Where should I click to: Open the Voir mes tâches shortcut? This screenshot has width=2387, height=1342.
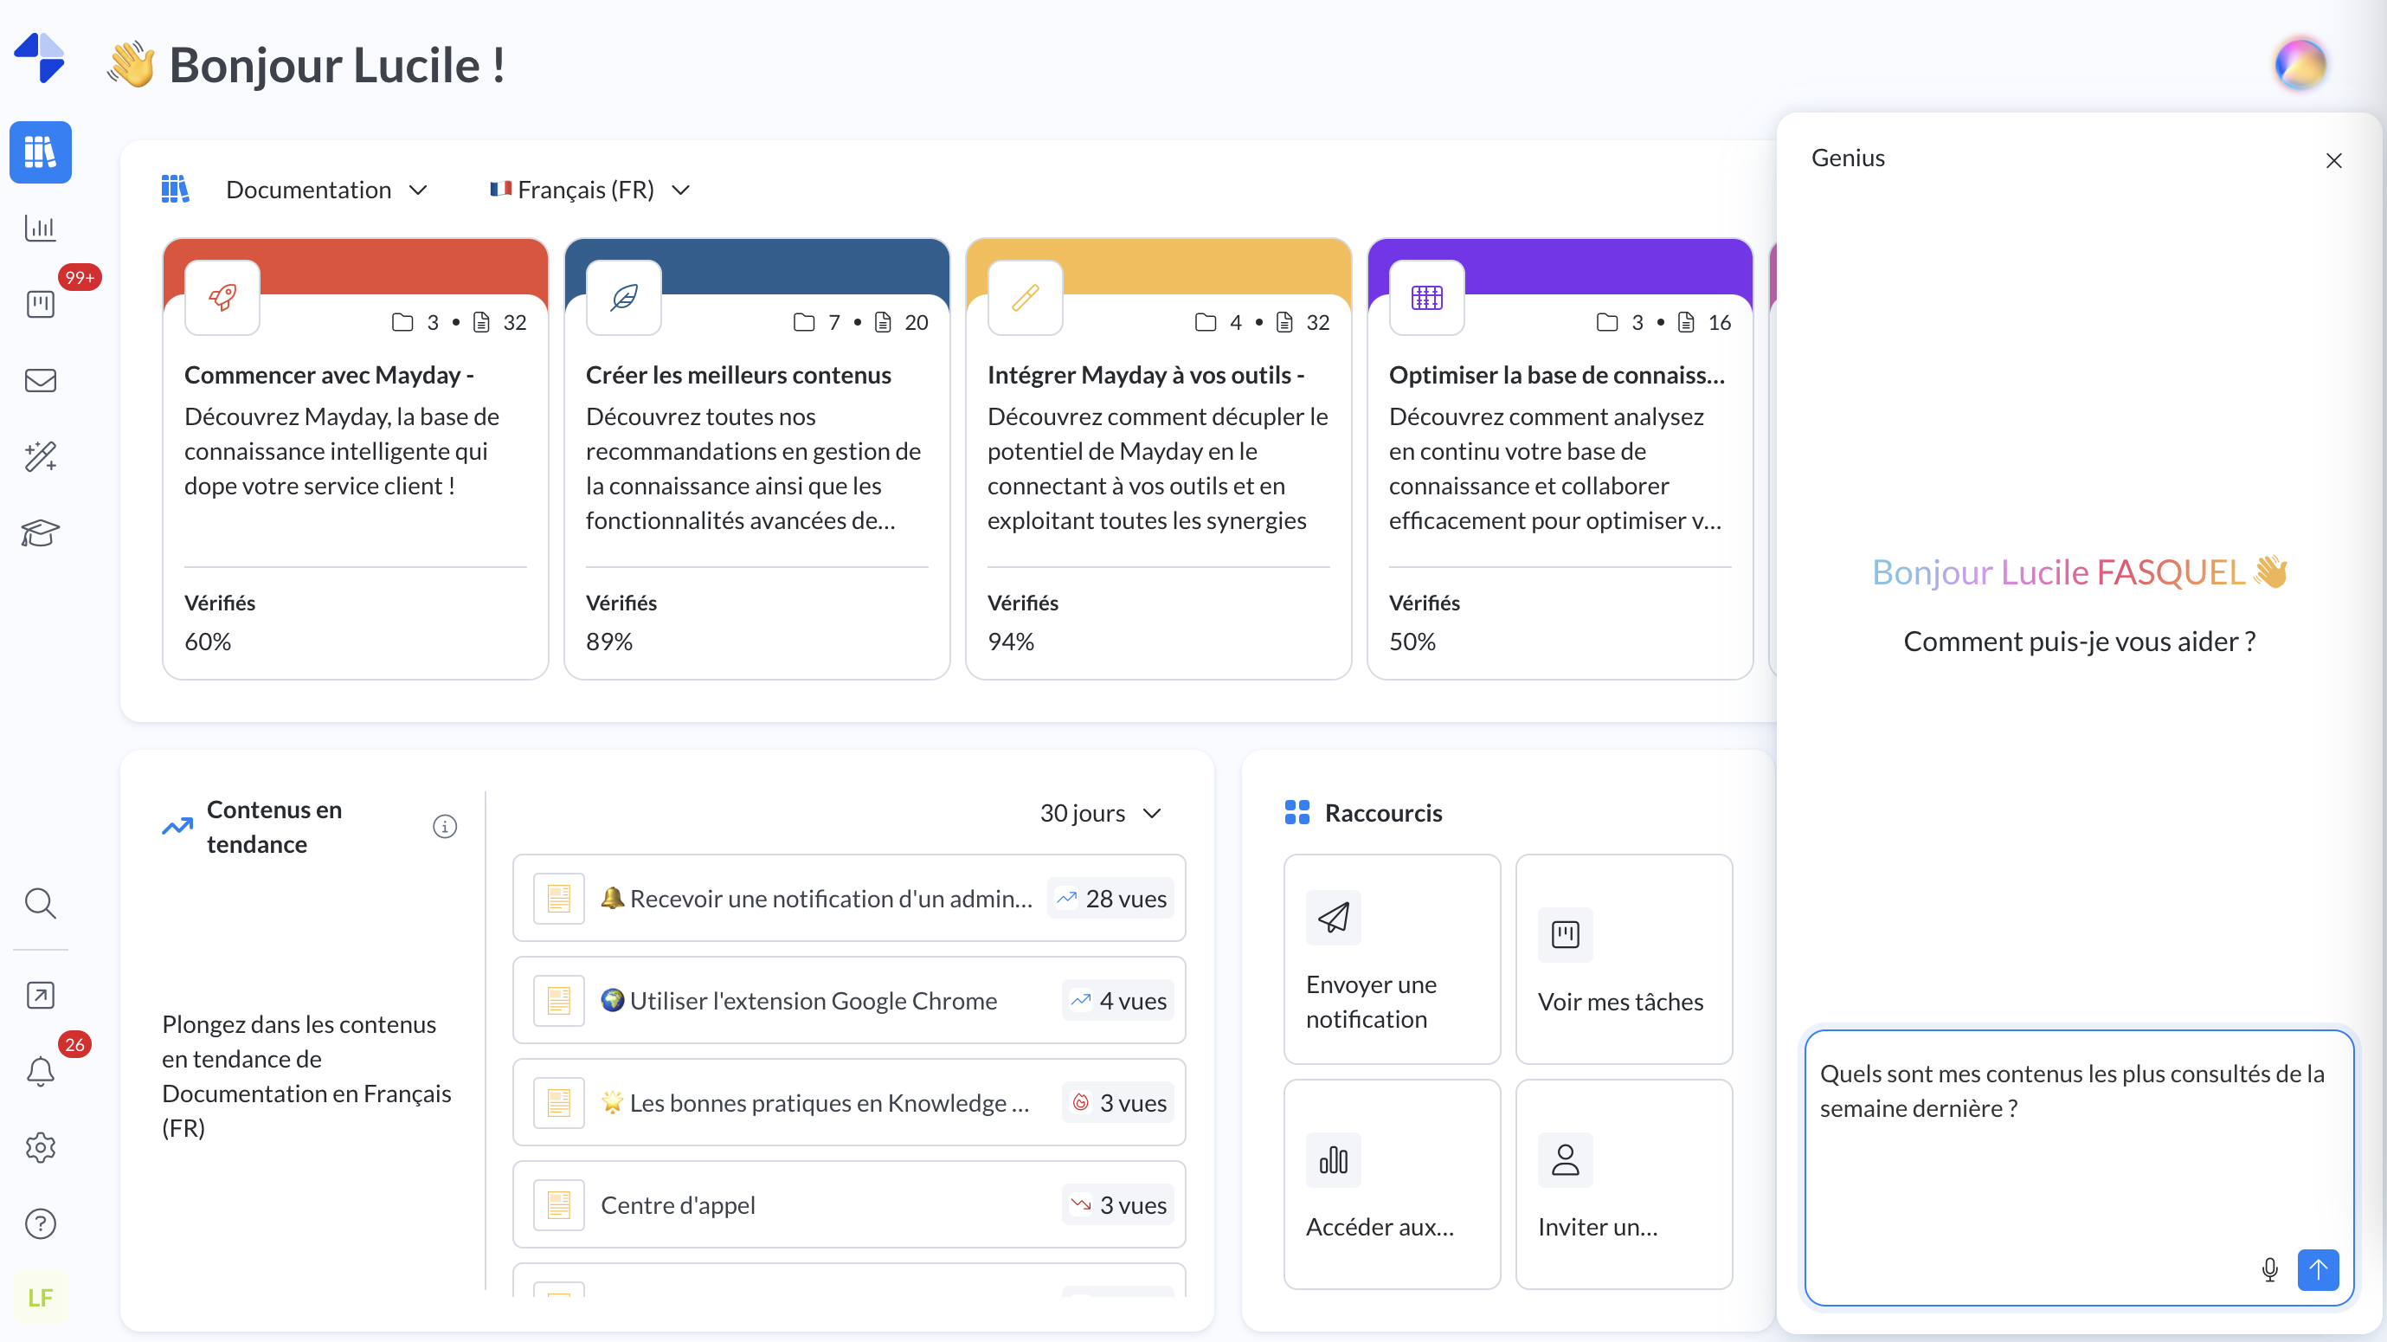pos(1623,958)
